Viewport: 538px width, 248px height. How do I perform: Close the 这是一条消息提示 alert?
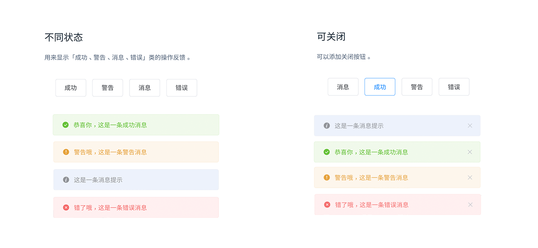[x=470, y=126]
